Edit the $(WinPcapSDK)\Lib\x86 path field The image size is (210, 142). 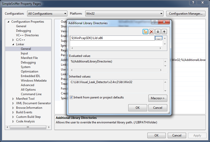click(x=112, y=38)
